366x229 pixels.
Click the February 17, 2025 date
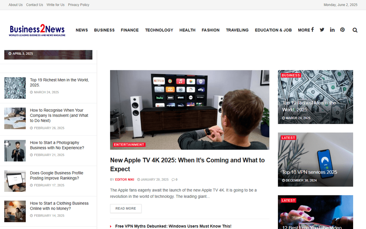point(47,185)
